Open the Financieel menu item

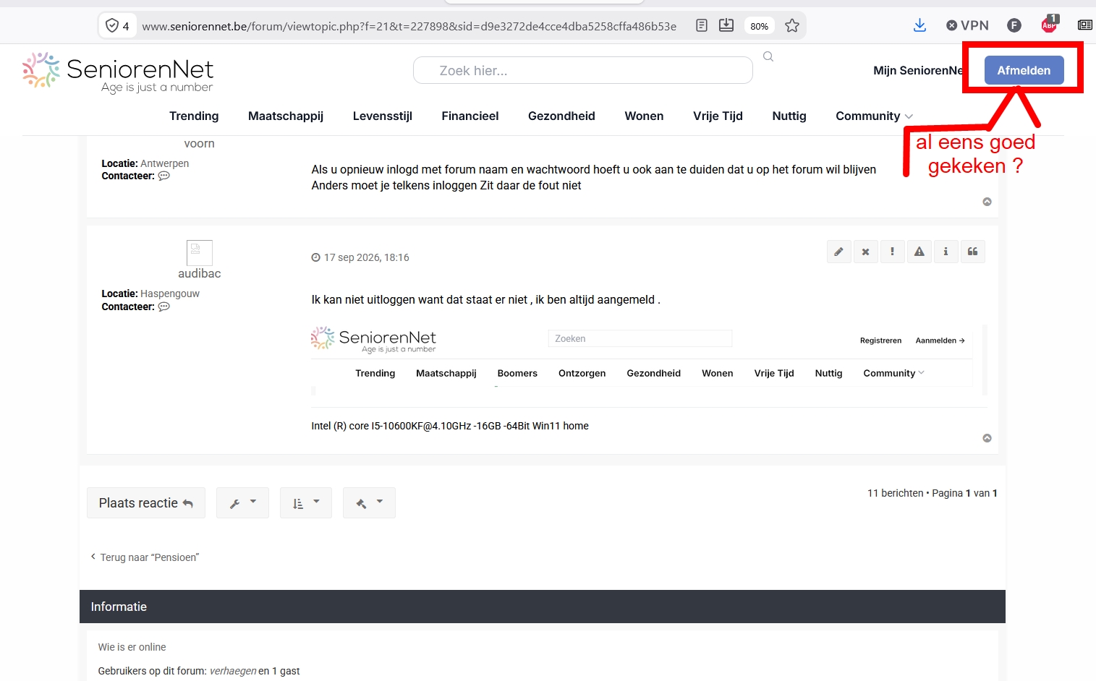point(470,116)
